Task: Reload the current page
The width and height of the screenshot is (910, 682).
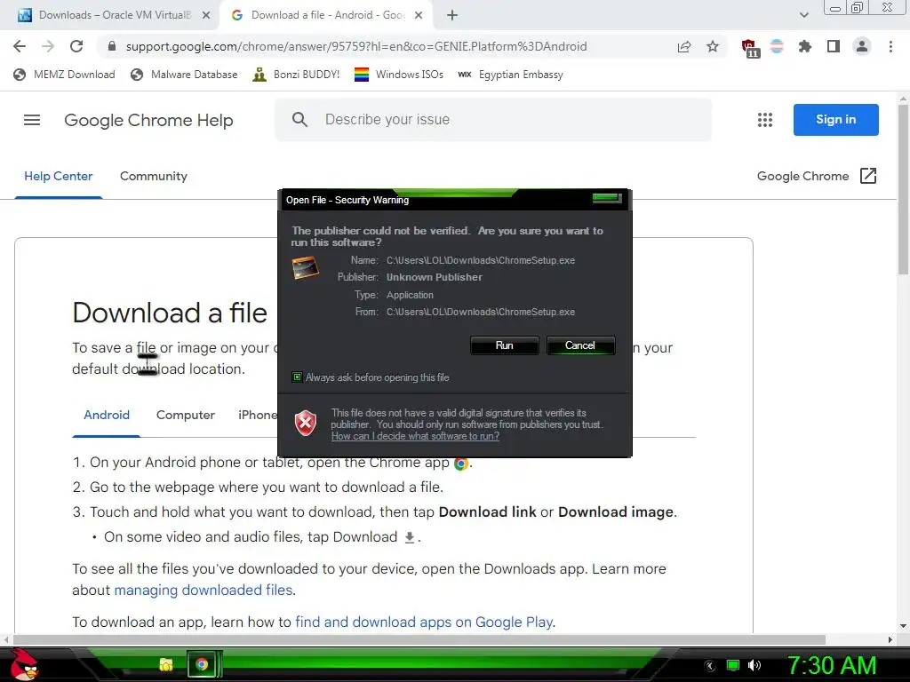Action: (76, 46)
